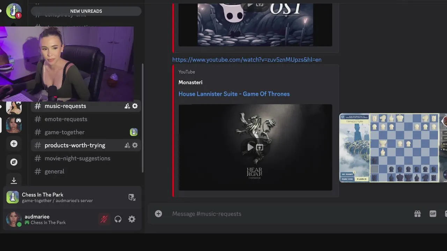Screen dimensions: 447x251
Task: Select the white bishop below the queen
Action: (x=383, y=152)
